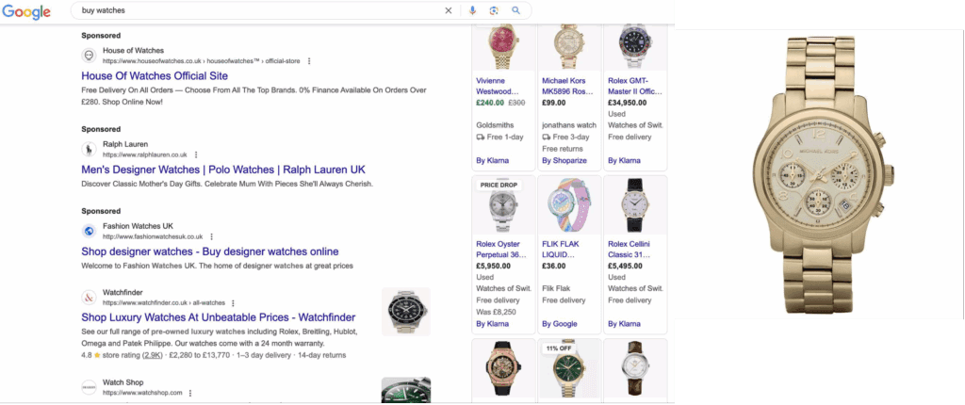This screenshot has height=405, width=965.
Task: Click the £99.00 price
Action: click(x=554, y=103)
